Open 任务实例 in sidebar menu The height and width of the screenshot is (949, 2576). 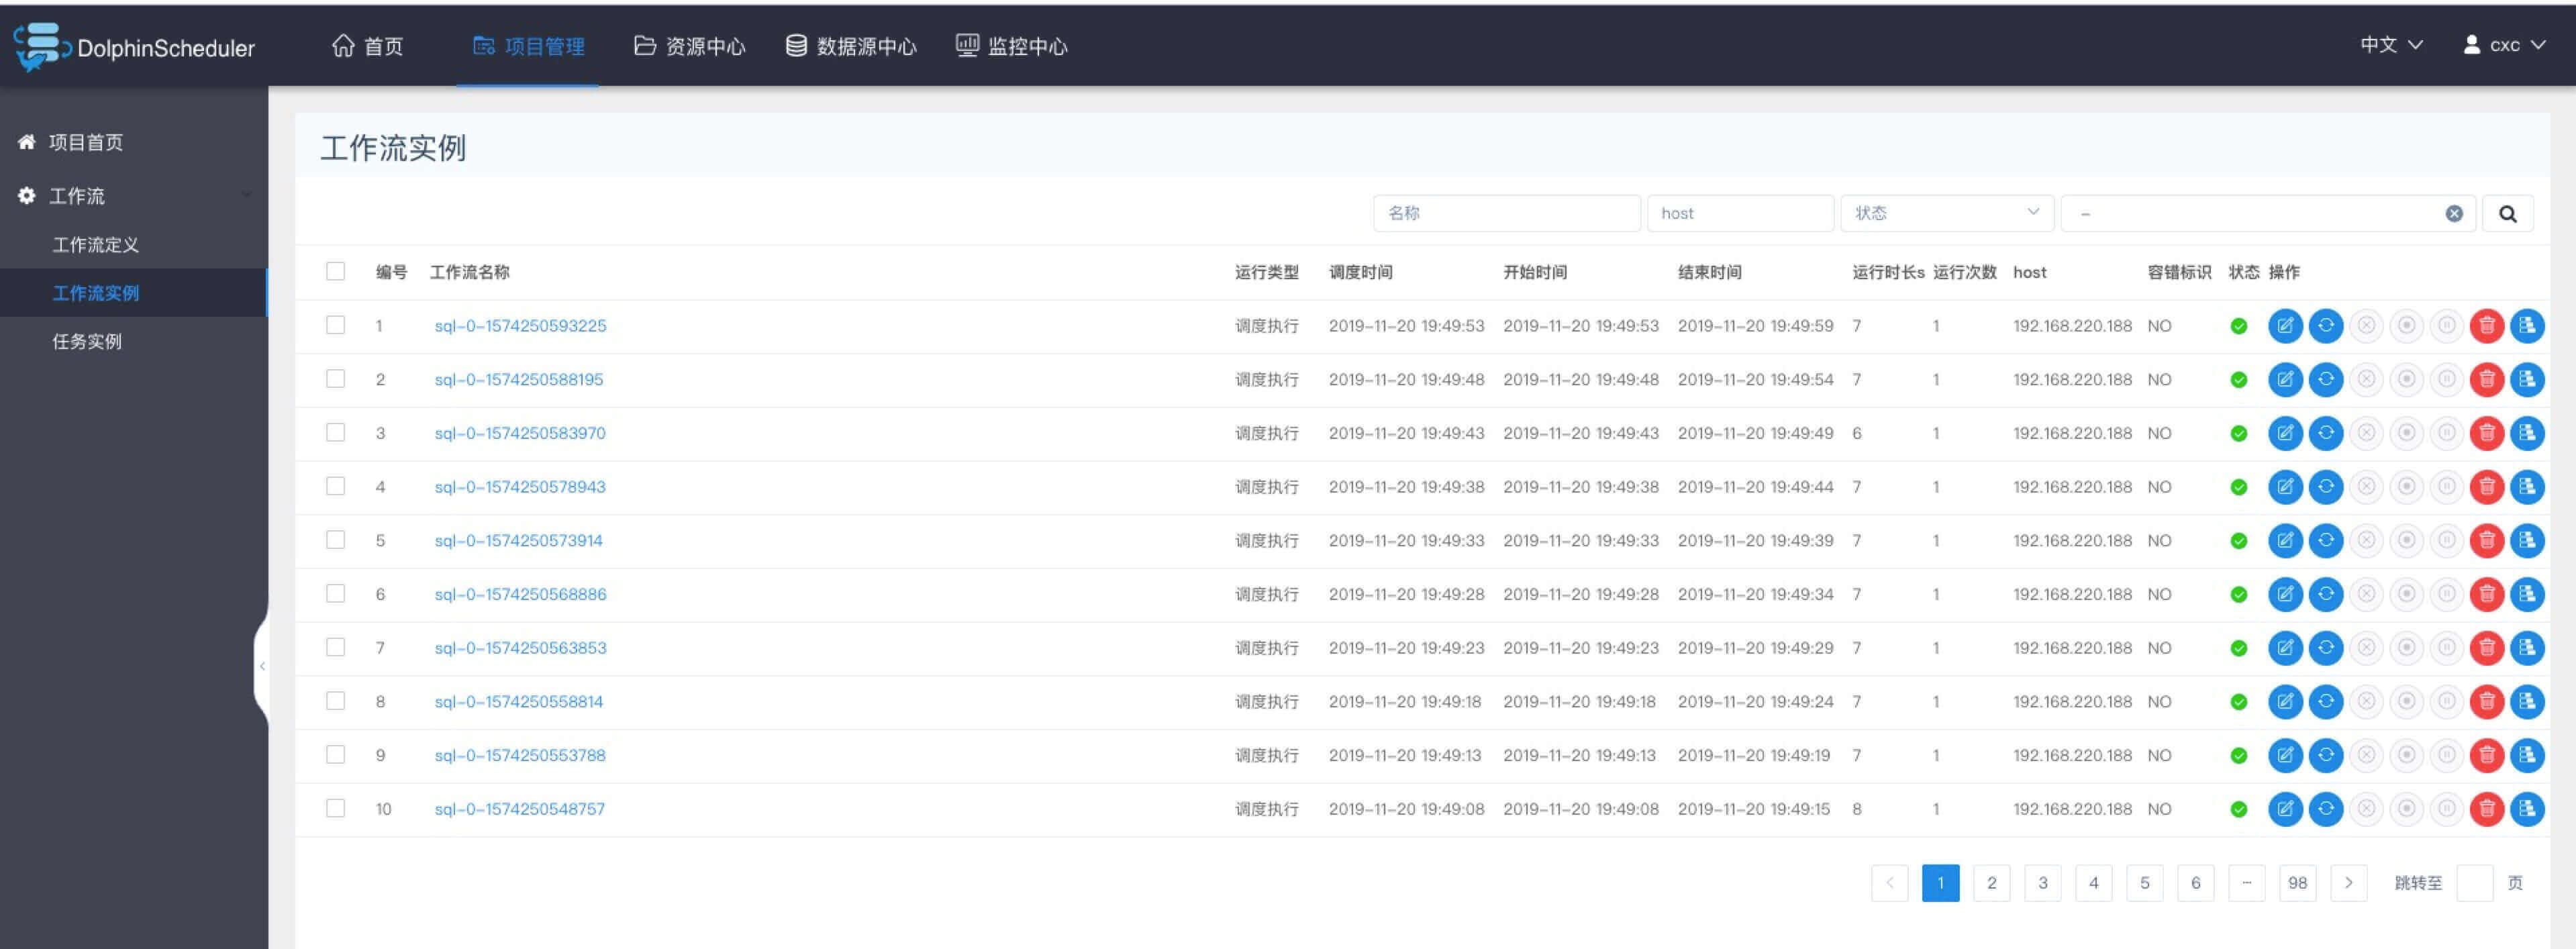(87, 342)
